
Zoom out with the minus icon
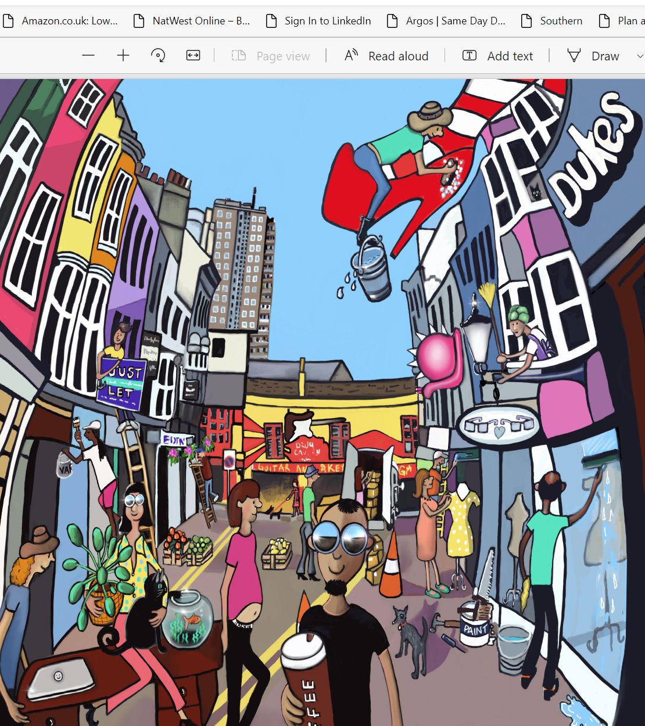(x=88, y=56)
